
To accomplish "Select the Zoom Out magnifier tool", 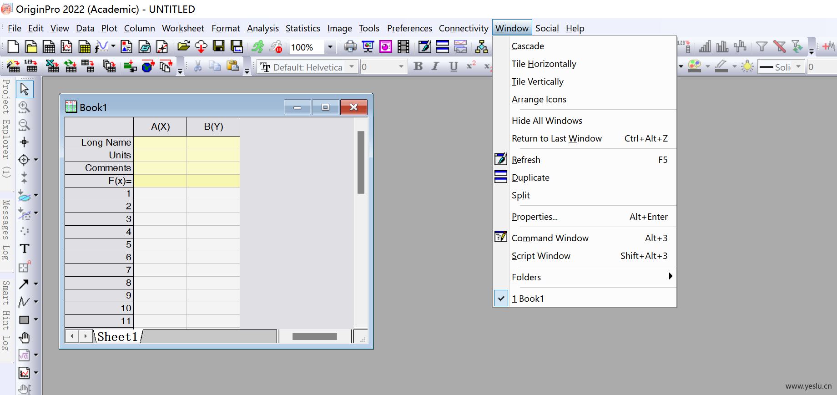I will point(24,125).
